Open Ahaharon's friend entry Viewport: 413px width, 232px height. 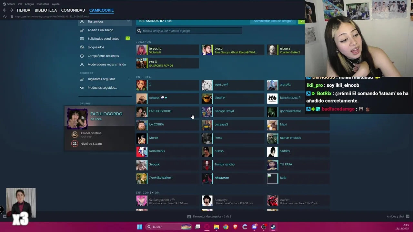(233, 179)
